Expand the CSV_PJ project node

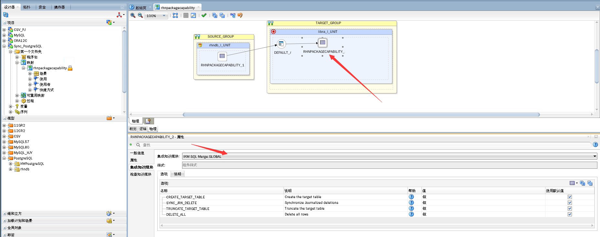pos(4,30)
